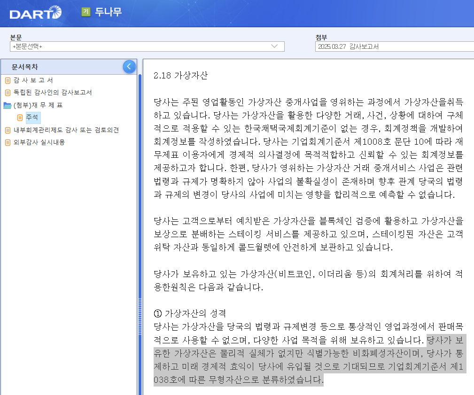This screenshot has width=474, height=395.
Task: Click document icon next to 내부회계관리제도 감사 또는 검토의견
Action: pyautogui.click(x=8, y=130)
